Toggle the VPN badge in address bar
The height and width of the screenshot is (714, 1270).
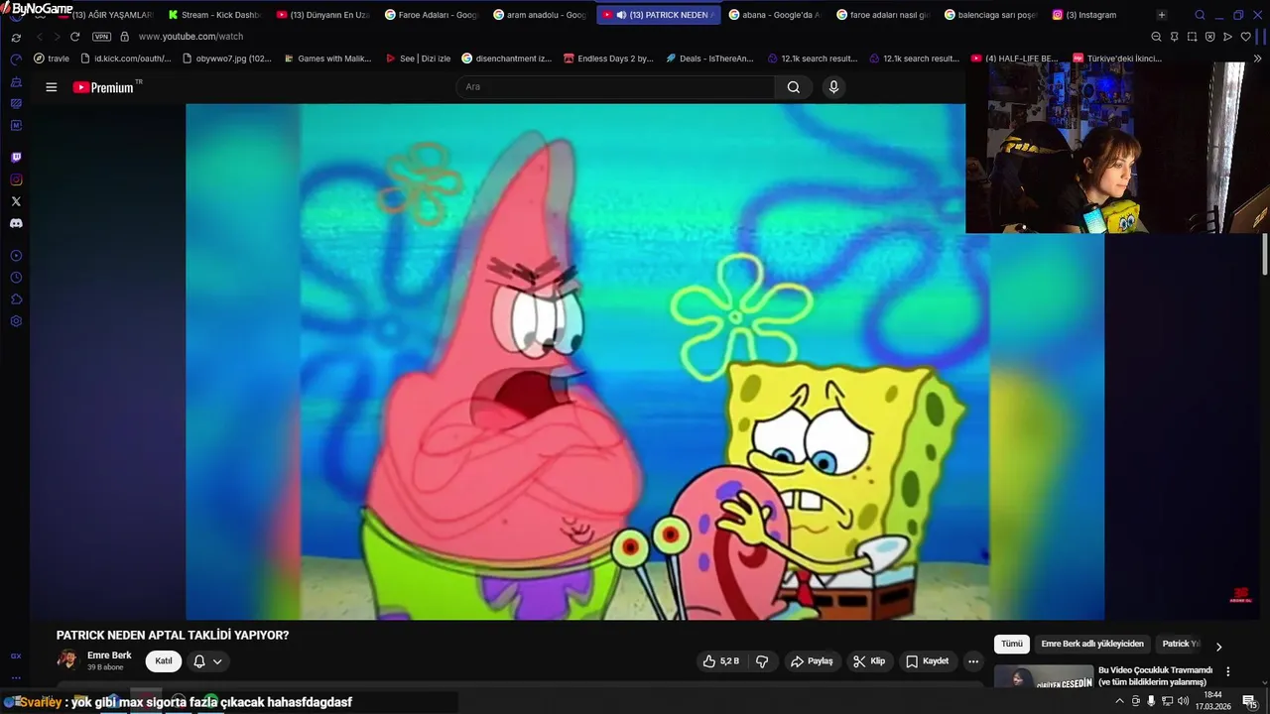point(101,37)
